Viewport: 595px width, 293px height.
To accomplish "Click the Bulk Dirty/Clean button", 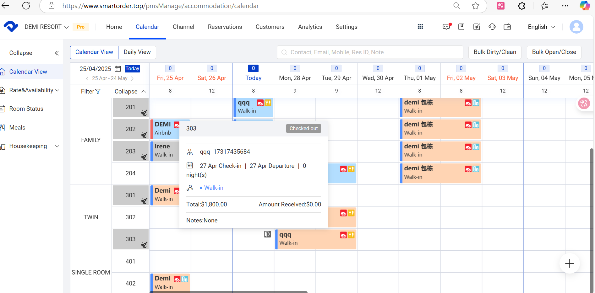I will 495,52.
